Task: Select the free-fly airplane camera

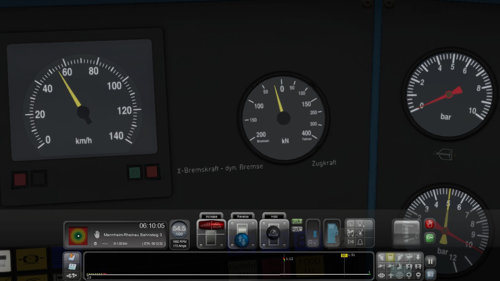Action: pyautogui.click(x=390, y=276)
